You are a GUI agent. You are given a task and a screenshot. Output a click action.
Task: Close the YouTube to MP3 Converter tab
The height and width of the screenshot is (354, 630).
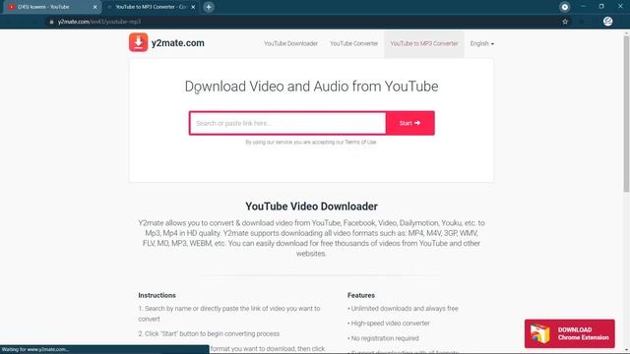(x=193, y=7)
